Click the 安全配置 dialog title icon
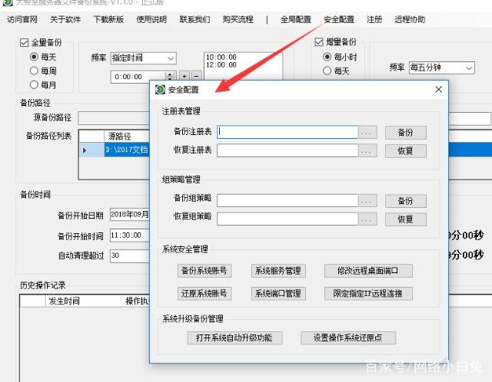The height and width of the screenshot is (382, 492). pyautogui.click(x=160, y=90)
